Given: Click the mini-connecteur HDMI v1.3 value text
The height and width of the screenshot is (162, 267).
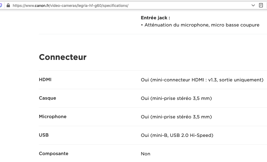Looking at the screenshot, I should point(202,80).
